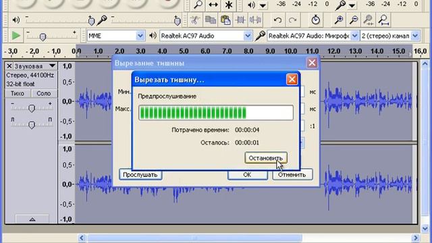Click the 5.0 mark on timeline ruler
The height and width of the screenshot is (243, 432).
pyautogui.click(x=184, y=51)
